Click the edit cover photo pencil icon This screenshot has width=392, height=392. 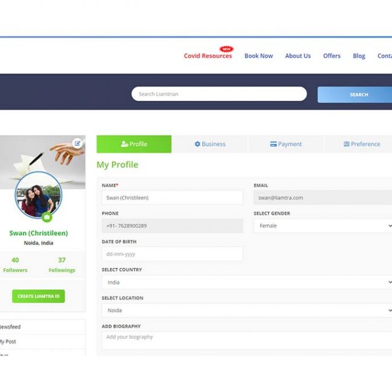[x=77, y=143]
